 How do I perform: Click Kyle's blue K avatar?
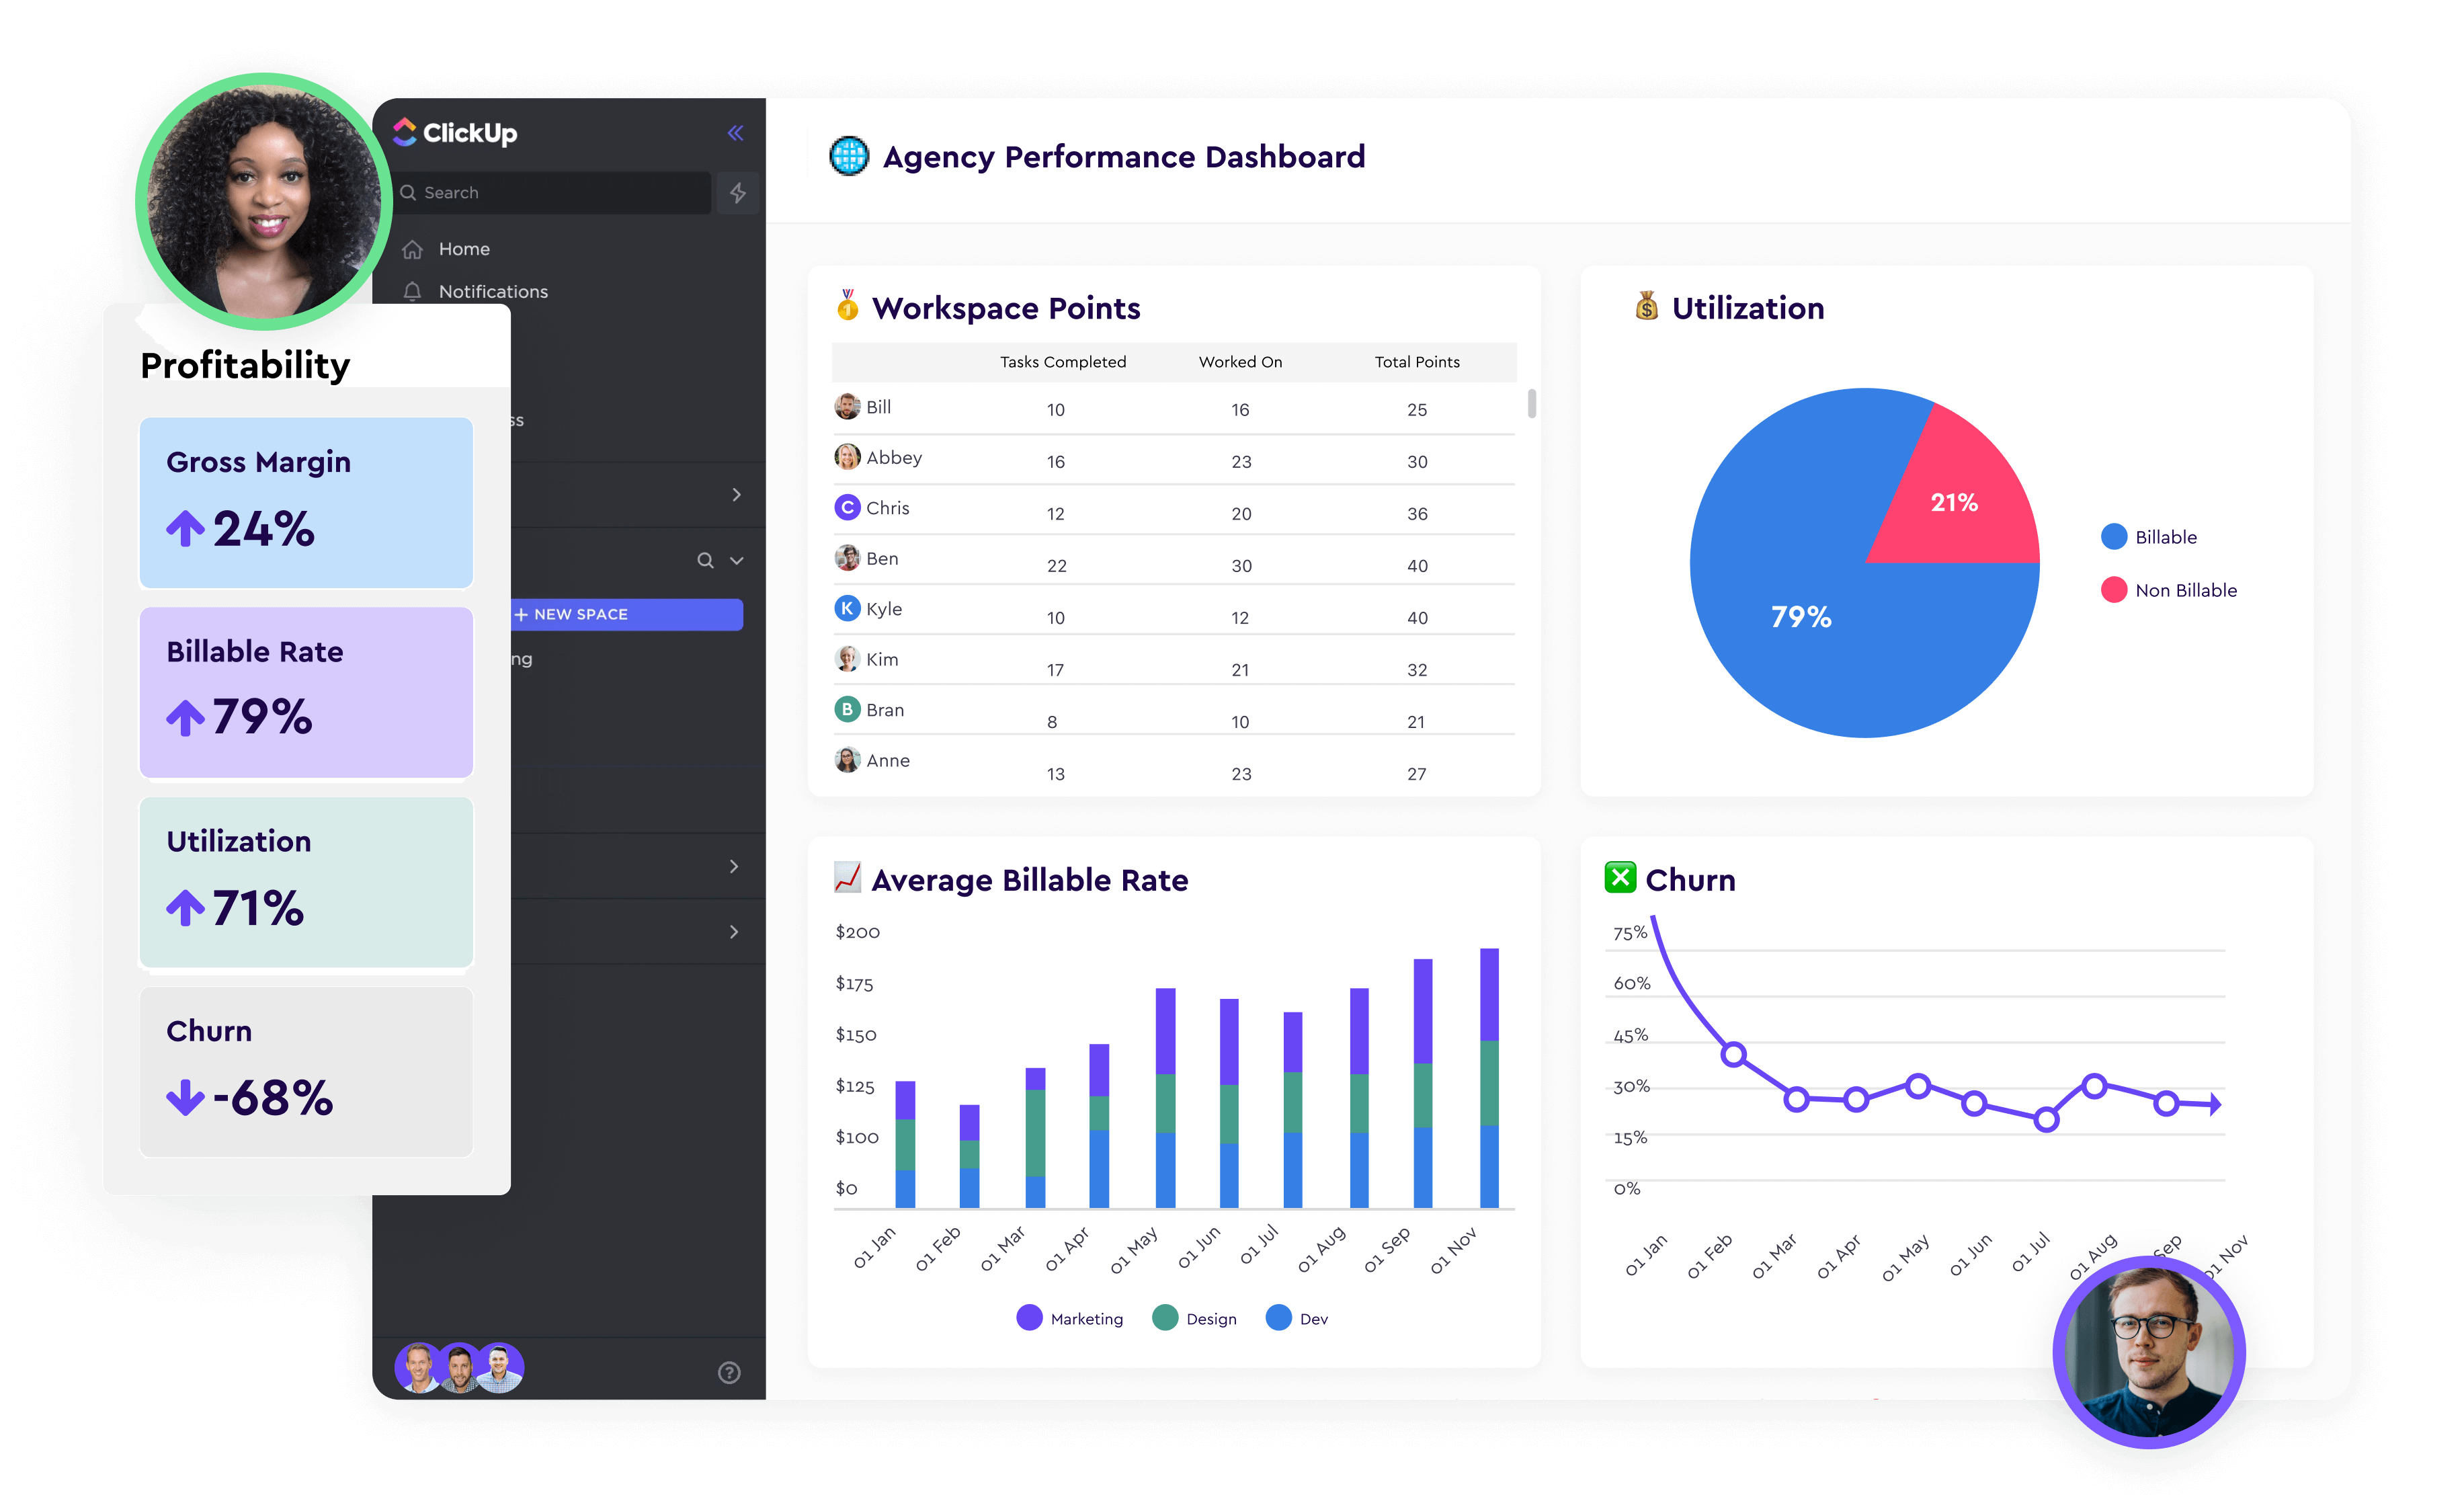pos(847,608)
